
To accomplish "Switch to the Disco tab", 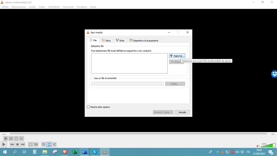I will tap(106, 40).
